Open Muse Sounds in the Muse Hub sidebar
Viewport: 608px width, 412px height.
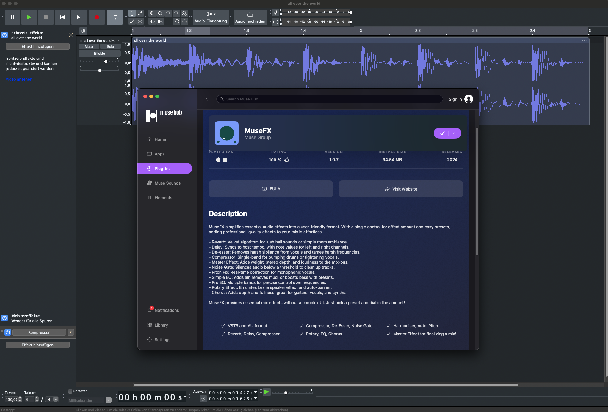[167, 183]
